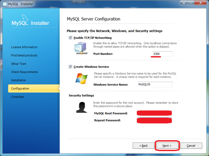
Task: Click the MySQL Server Configuration heading
Action: 94,19
